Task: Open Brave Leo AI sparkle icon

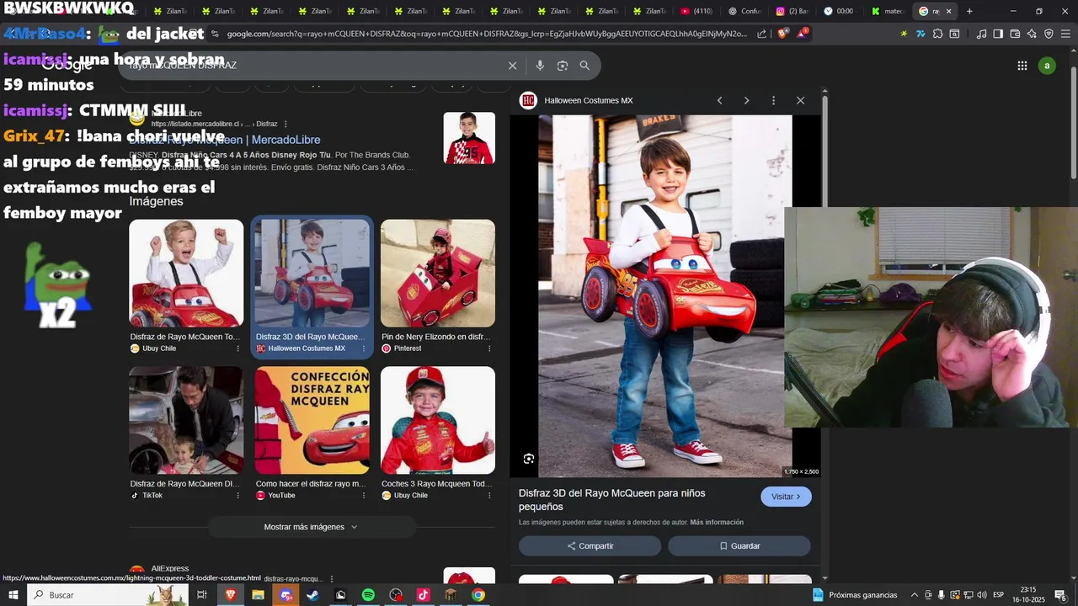Action: [x=1032, y=34]
